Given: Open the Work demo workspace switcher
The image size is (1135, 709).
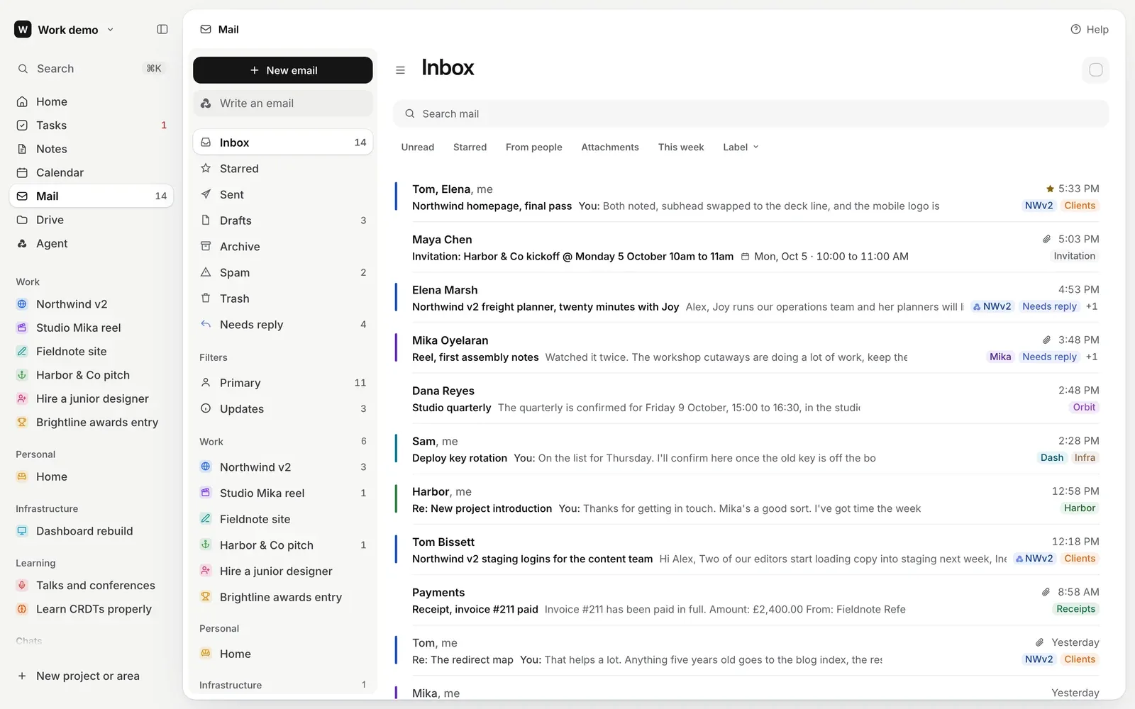Looking at the screenshot, I should coord(65,30).
